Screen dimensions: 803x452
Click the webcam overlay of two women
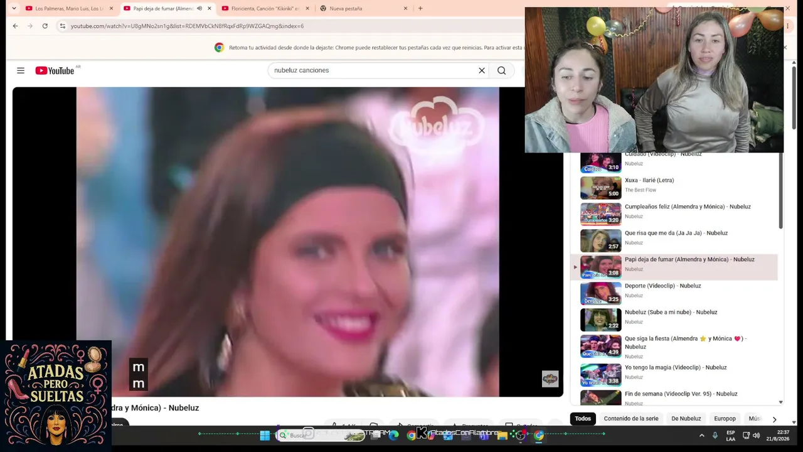654,80
